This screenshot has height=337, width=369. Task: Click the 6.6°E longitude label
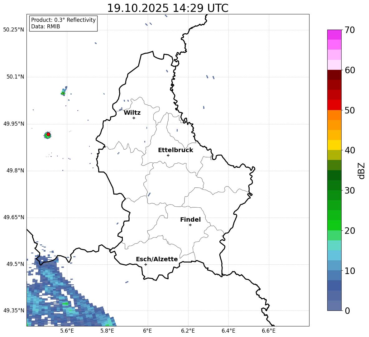click(269, 331)
